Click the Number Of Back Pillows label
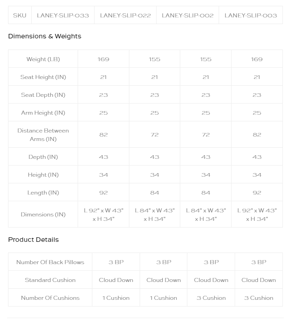This screenshot has width=290, height=319. (x=50, y=262)
